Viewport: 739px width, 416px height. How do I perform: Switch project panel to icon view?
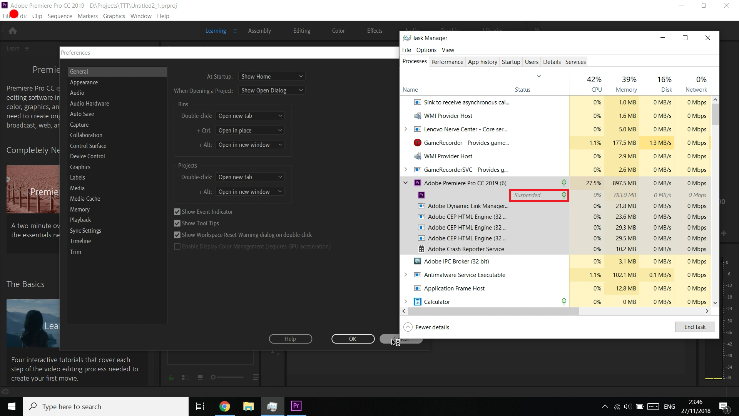200,377
